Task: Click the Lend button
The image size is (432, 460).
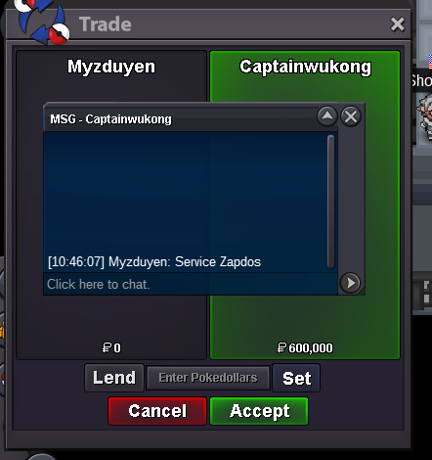Action: (x=114, y=378)
